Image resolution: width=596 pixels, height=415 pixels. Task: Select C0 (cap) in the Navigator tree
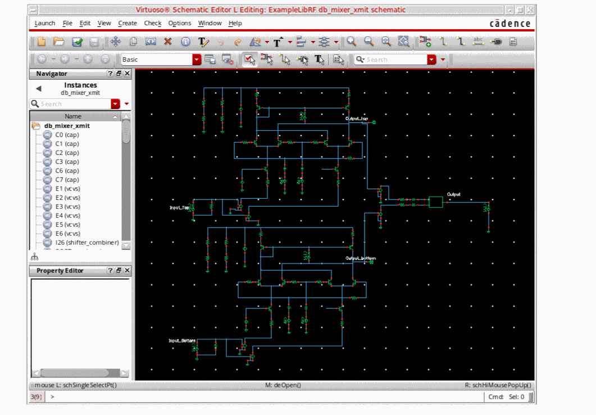(67, 135)
